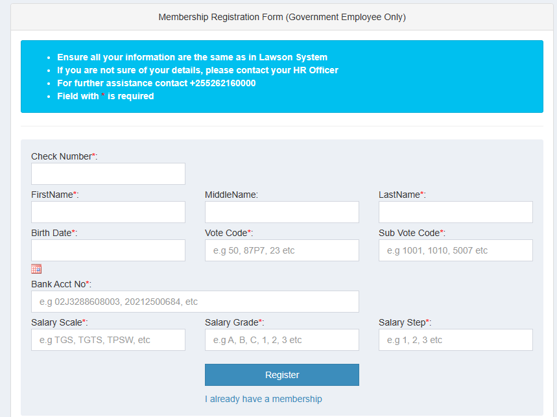557x417 pixels.
Task: Click the 'Vote Code' label
Action: tap(229, 233)
